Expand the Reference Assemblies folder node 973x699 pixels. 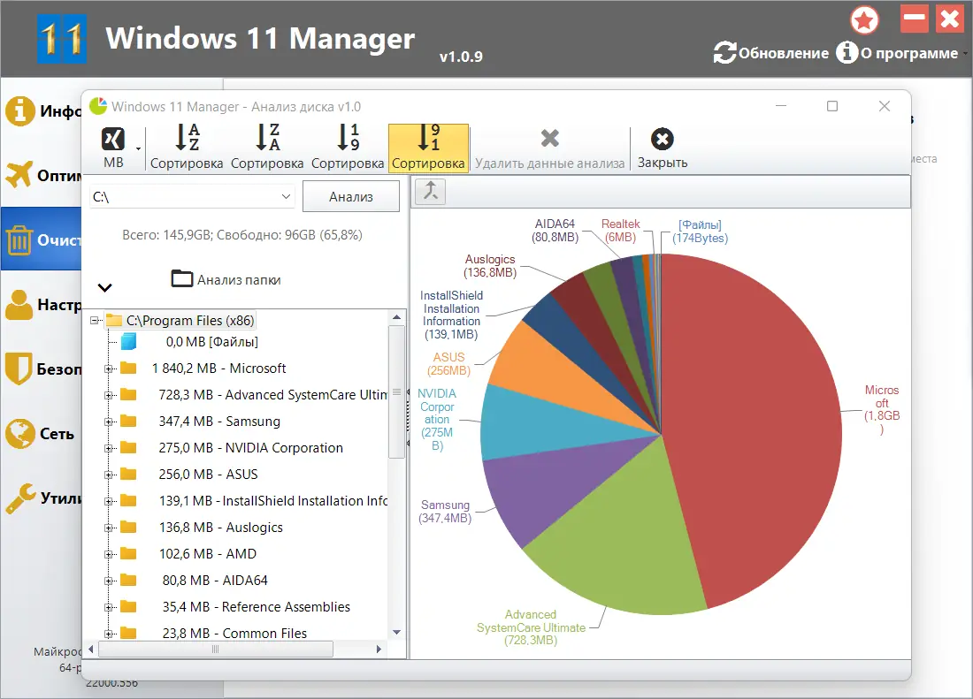109,608
